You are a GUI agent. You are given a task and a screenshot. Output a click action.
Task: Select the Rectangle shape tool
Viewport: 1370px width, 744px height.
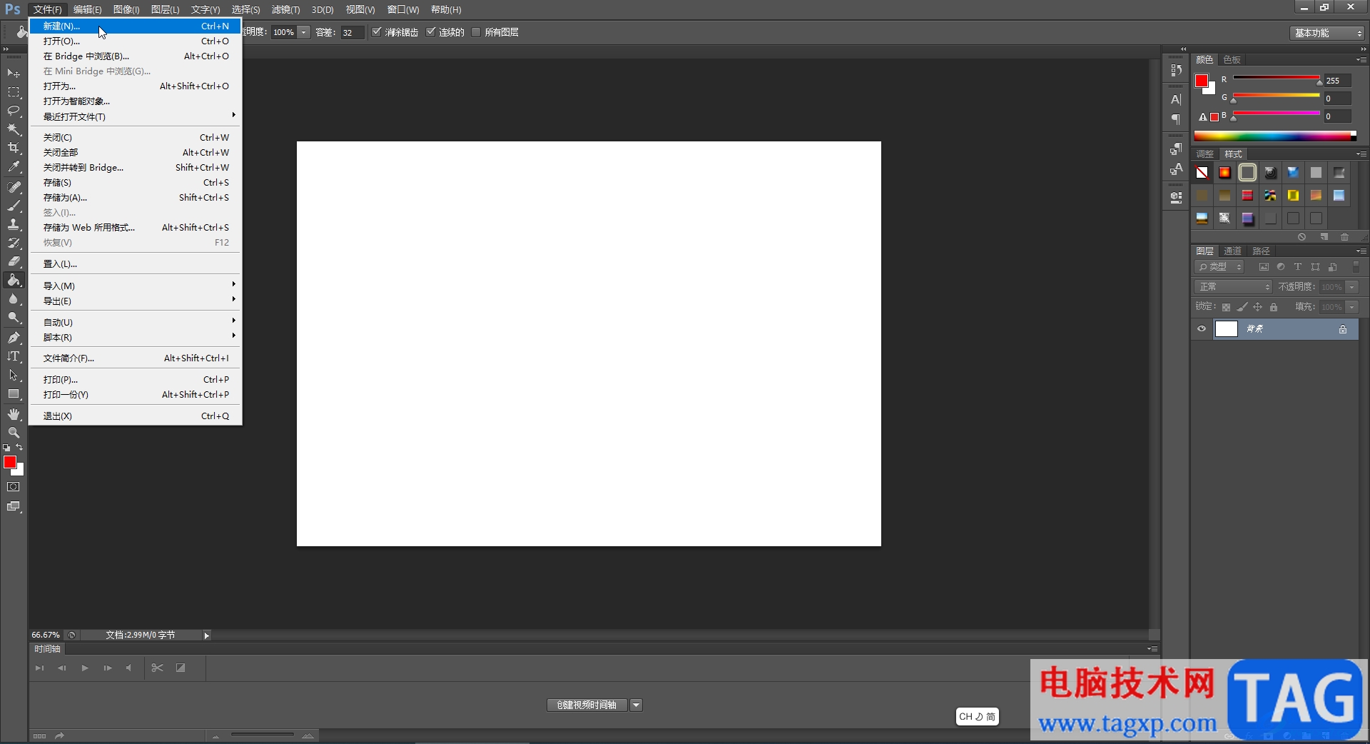point(14,393)
